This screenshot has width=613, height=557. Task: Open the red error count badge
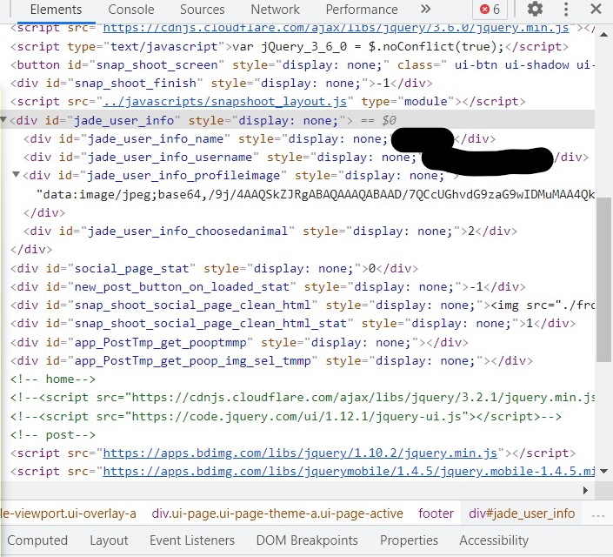490,9
